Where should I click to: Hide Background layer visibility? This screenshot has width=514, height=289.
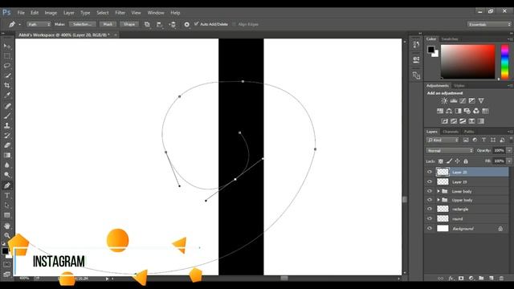[430, 228]
